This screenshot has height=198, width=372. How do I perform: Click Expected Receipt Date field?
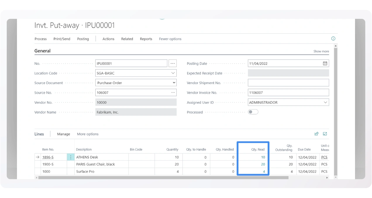click(x=288, y=73)
